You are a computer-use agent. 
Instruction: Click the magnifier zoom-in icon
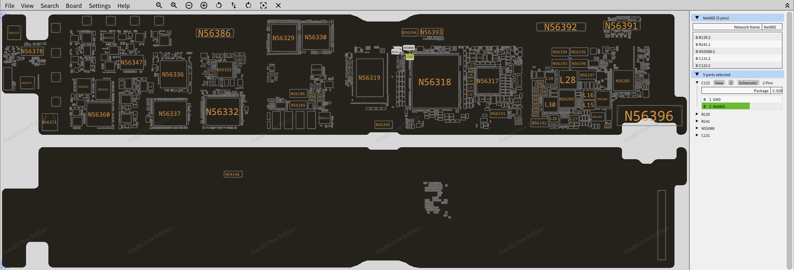pyautogui.click(x=174, y=5)
